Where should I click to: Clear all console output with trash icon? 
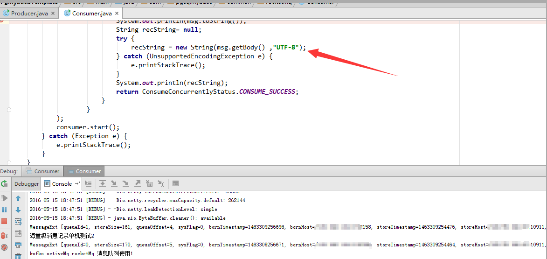(x=18, y=256)
